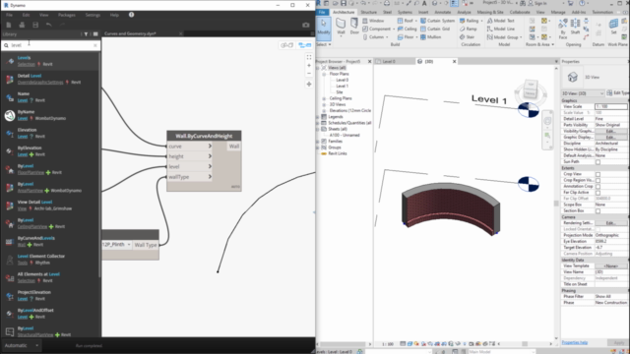Image resolution: width=630 pixels, height=354 pixels.
Task: Select the Ramp tool in Circulation
Action: [x=469, y=29]
